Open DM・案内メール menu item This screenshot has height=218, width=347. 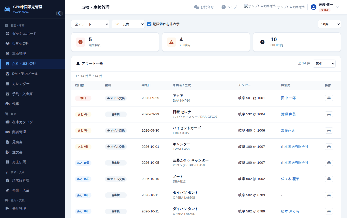tap(33, 74)
